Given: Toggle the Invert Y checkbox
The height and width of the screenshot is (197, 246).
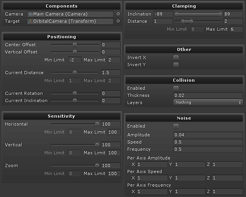Looking at the screenshot, I should pyautogui.click(x=176, y=65).
